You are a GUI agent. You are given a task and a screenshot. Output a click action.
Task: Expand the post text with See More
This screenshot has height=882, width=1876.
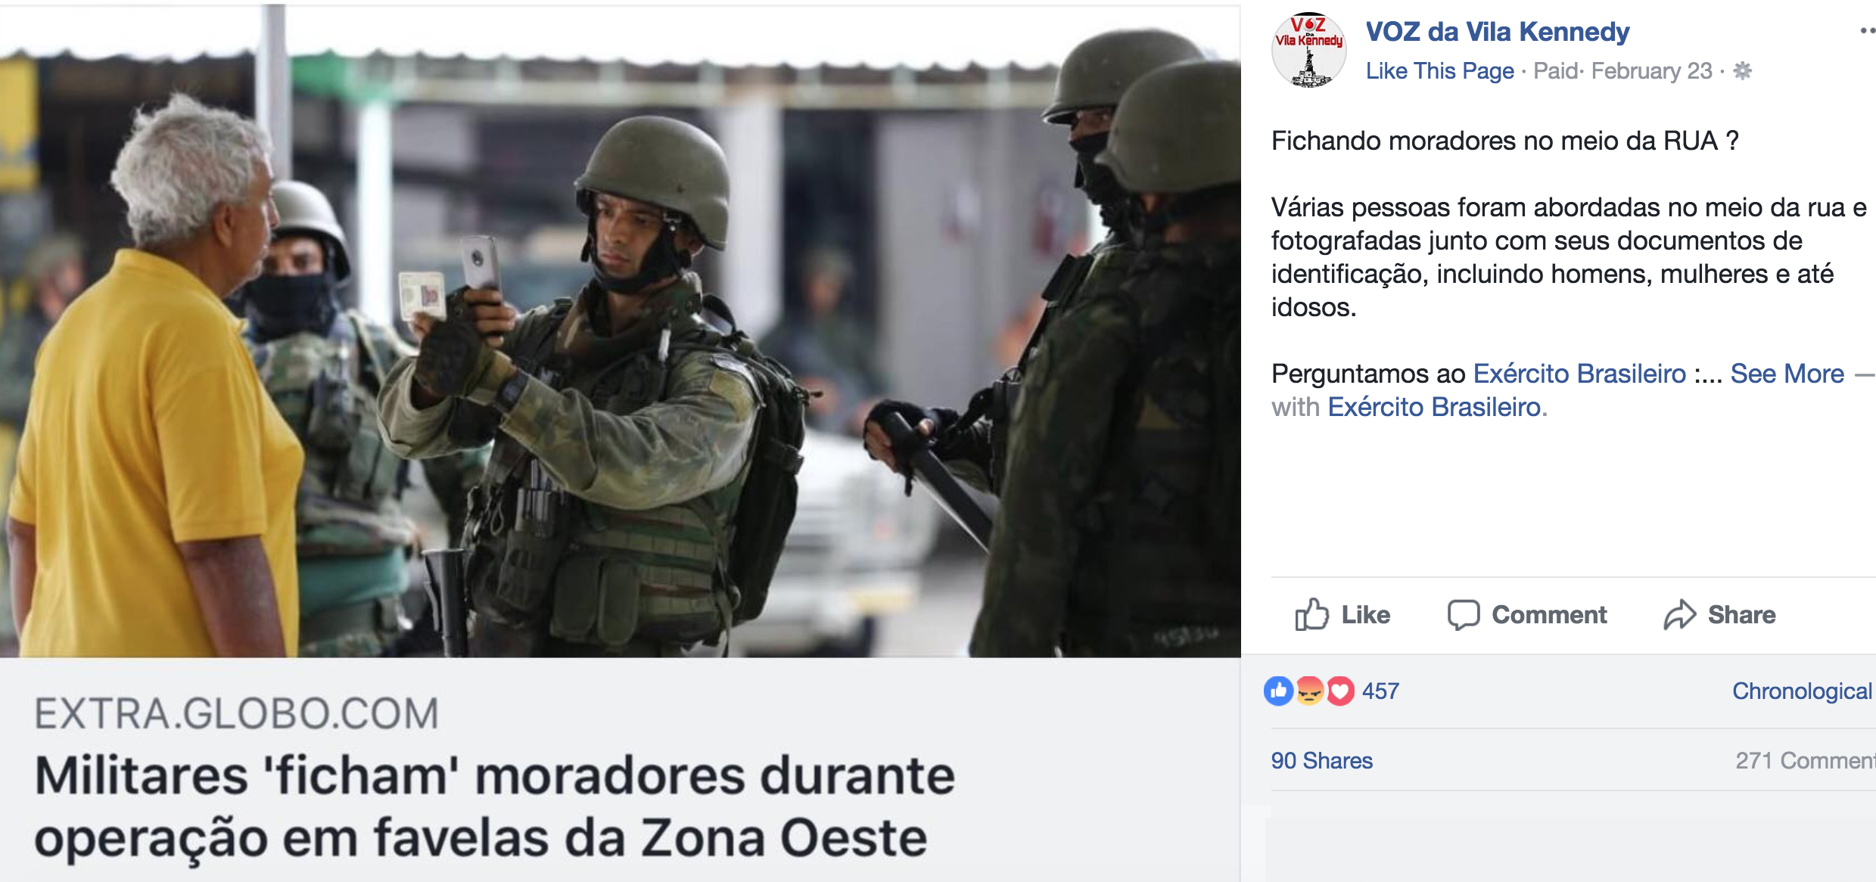[1787, 374]
